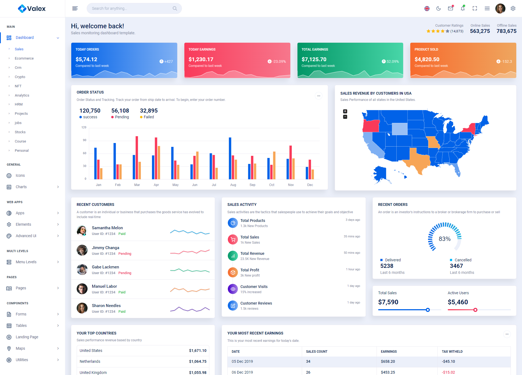Open the settings gear icon
This screenshot has width=522, height=375.
tap(513, 8)
